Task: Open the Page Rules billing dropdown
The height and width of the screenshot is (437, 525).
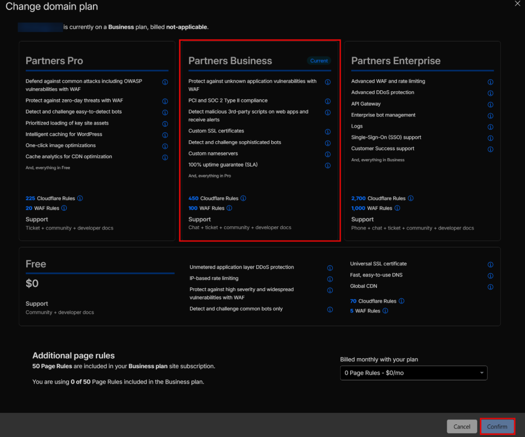Action: 414,373
